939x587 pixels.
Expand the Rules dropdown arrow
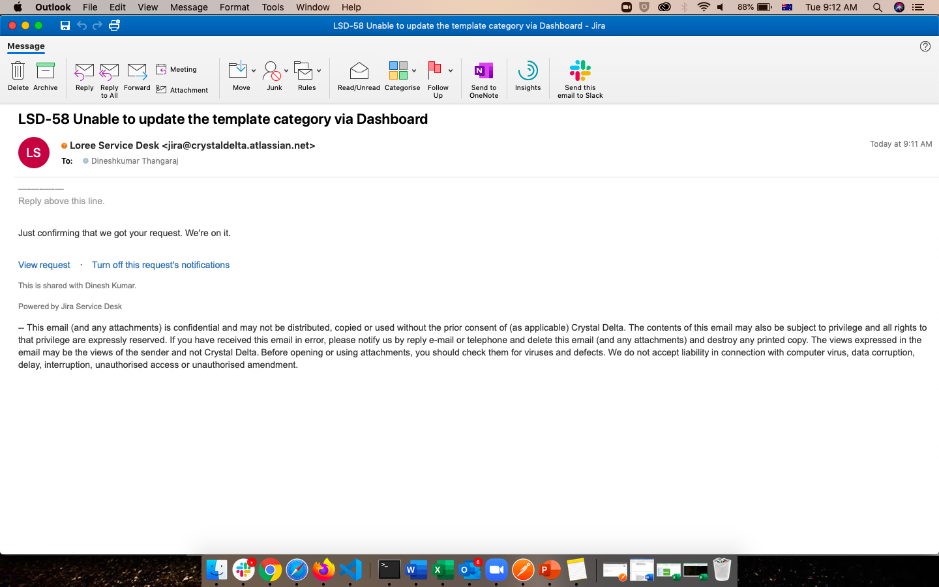[319, 70]
